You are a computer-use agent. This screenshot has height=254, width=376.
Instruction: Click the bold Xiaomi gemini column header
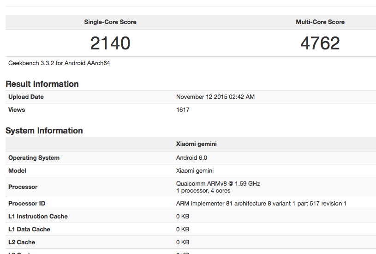[x=197, y=144]
